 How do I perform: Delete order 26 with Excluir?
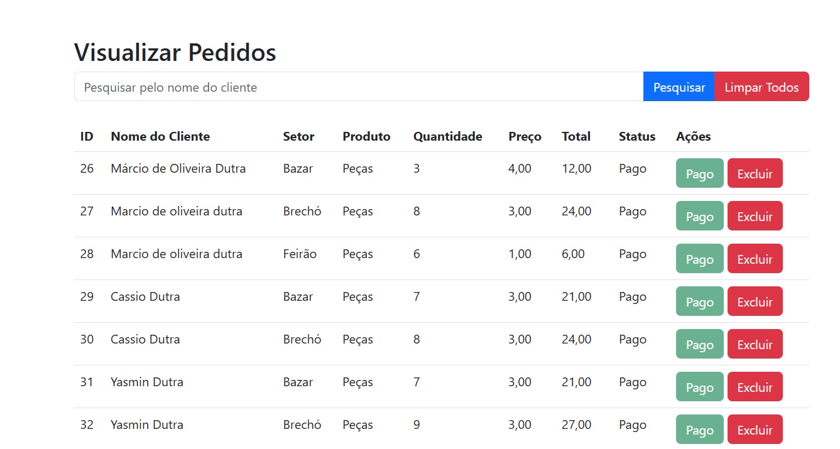click(x=755, y=173)
